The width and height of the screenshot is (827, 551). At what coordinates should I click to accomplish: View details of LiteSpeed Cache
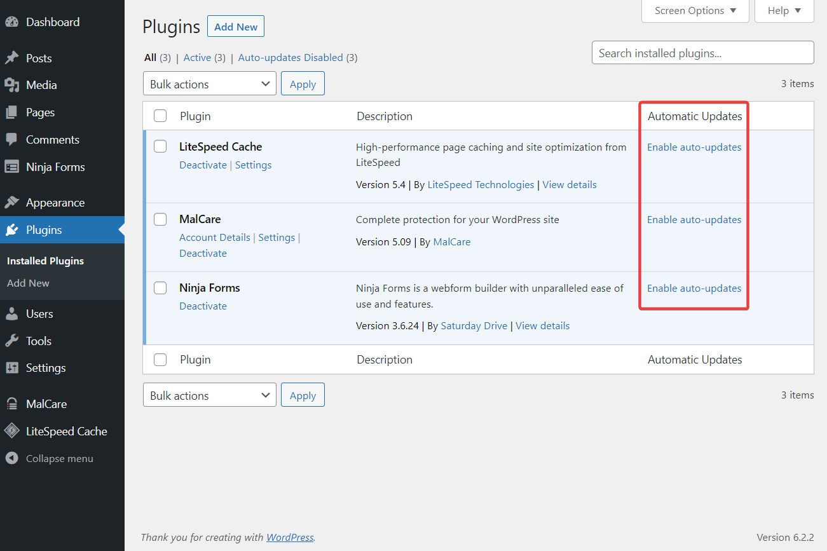click(x=570, y=185)
